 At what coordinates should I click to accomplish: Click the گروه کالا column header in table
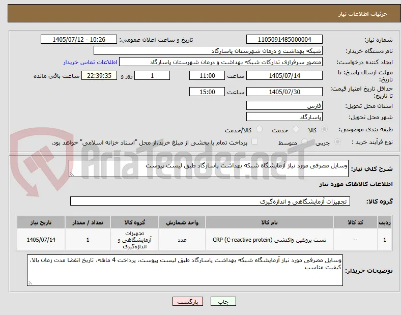click(134, 222)
